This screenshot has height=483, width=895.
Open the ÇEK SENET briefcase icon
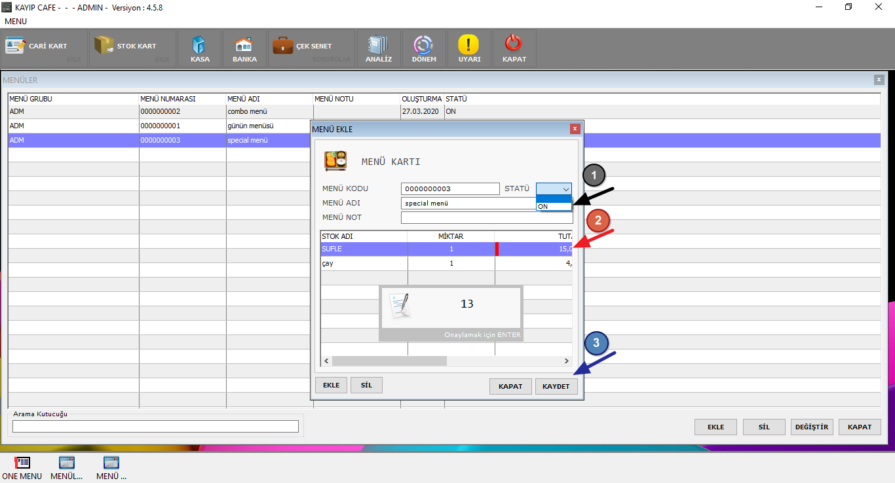pos(282,45)
